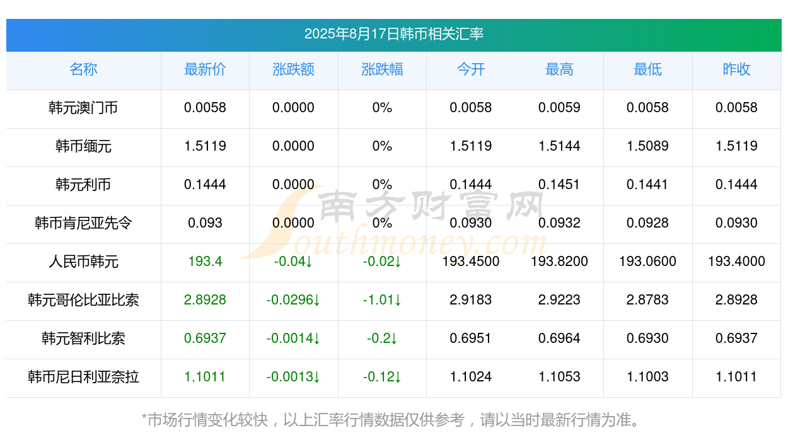Click the row name '人民币韩元'
This screenshot has width=788, height=440.
[83, 262]
